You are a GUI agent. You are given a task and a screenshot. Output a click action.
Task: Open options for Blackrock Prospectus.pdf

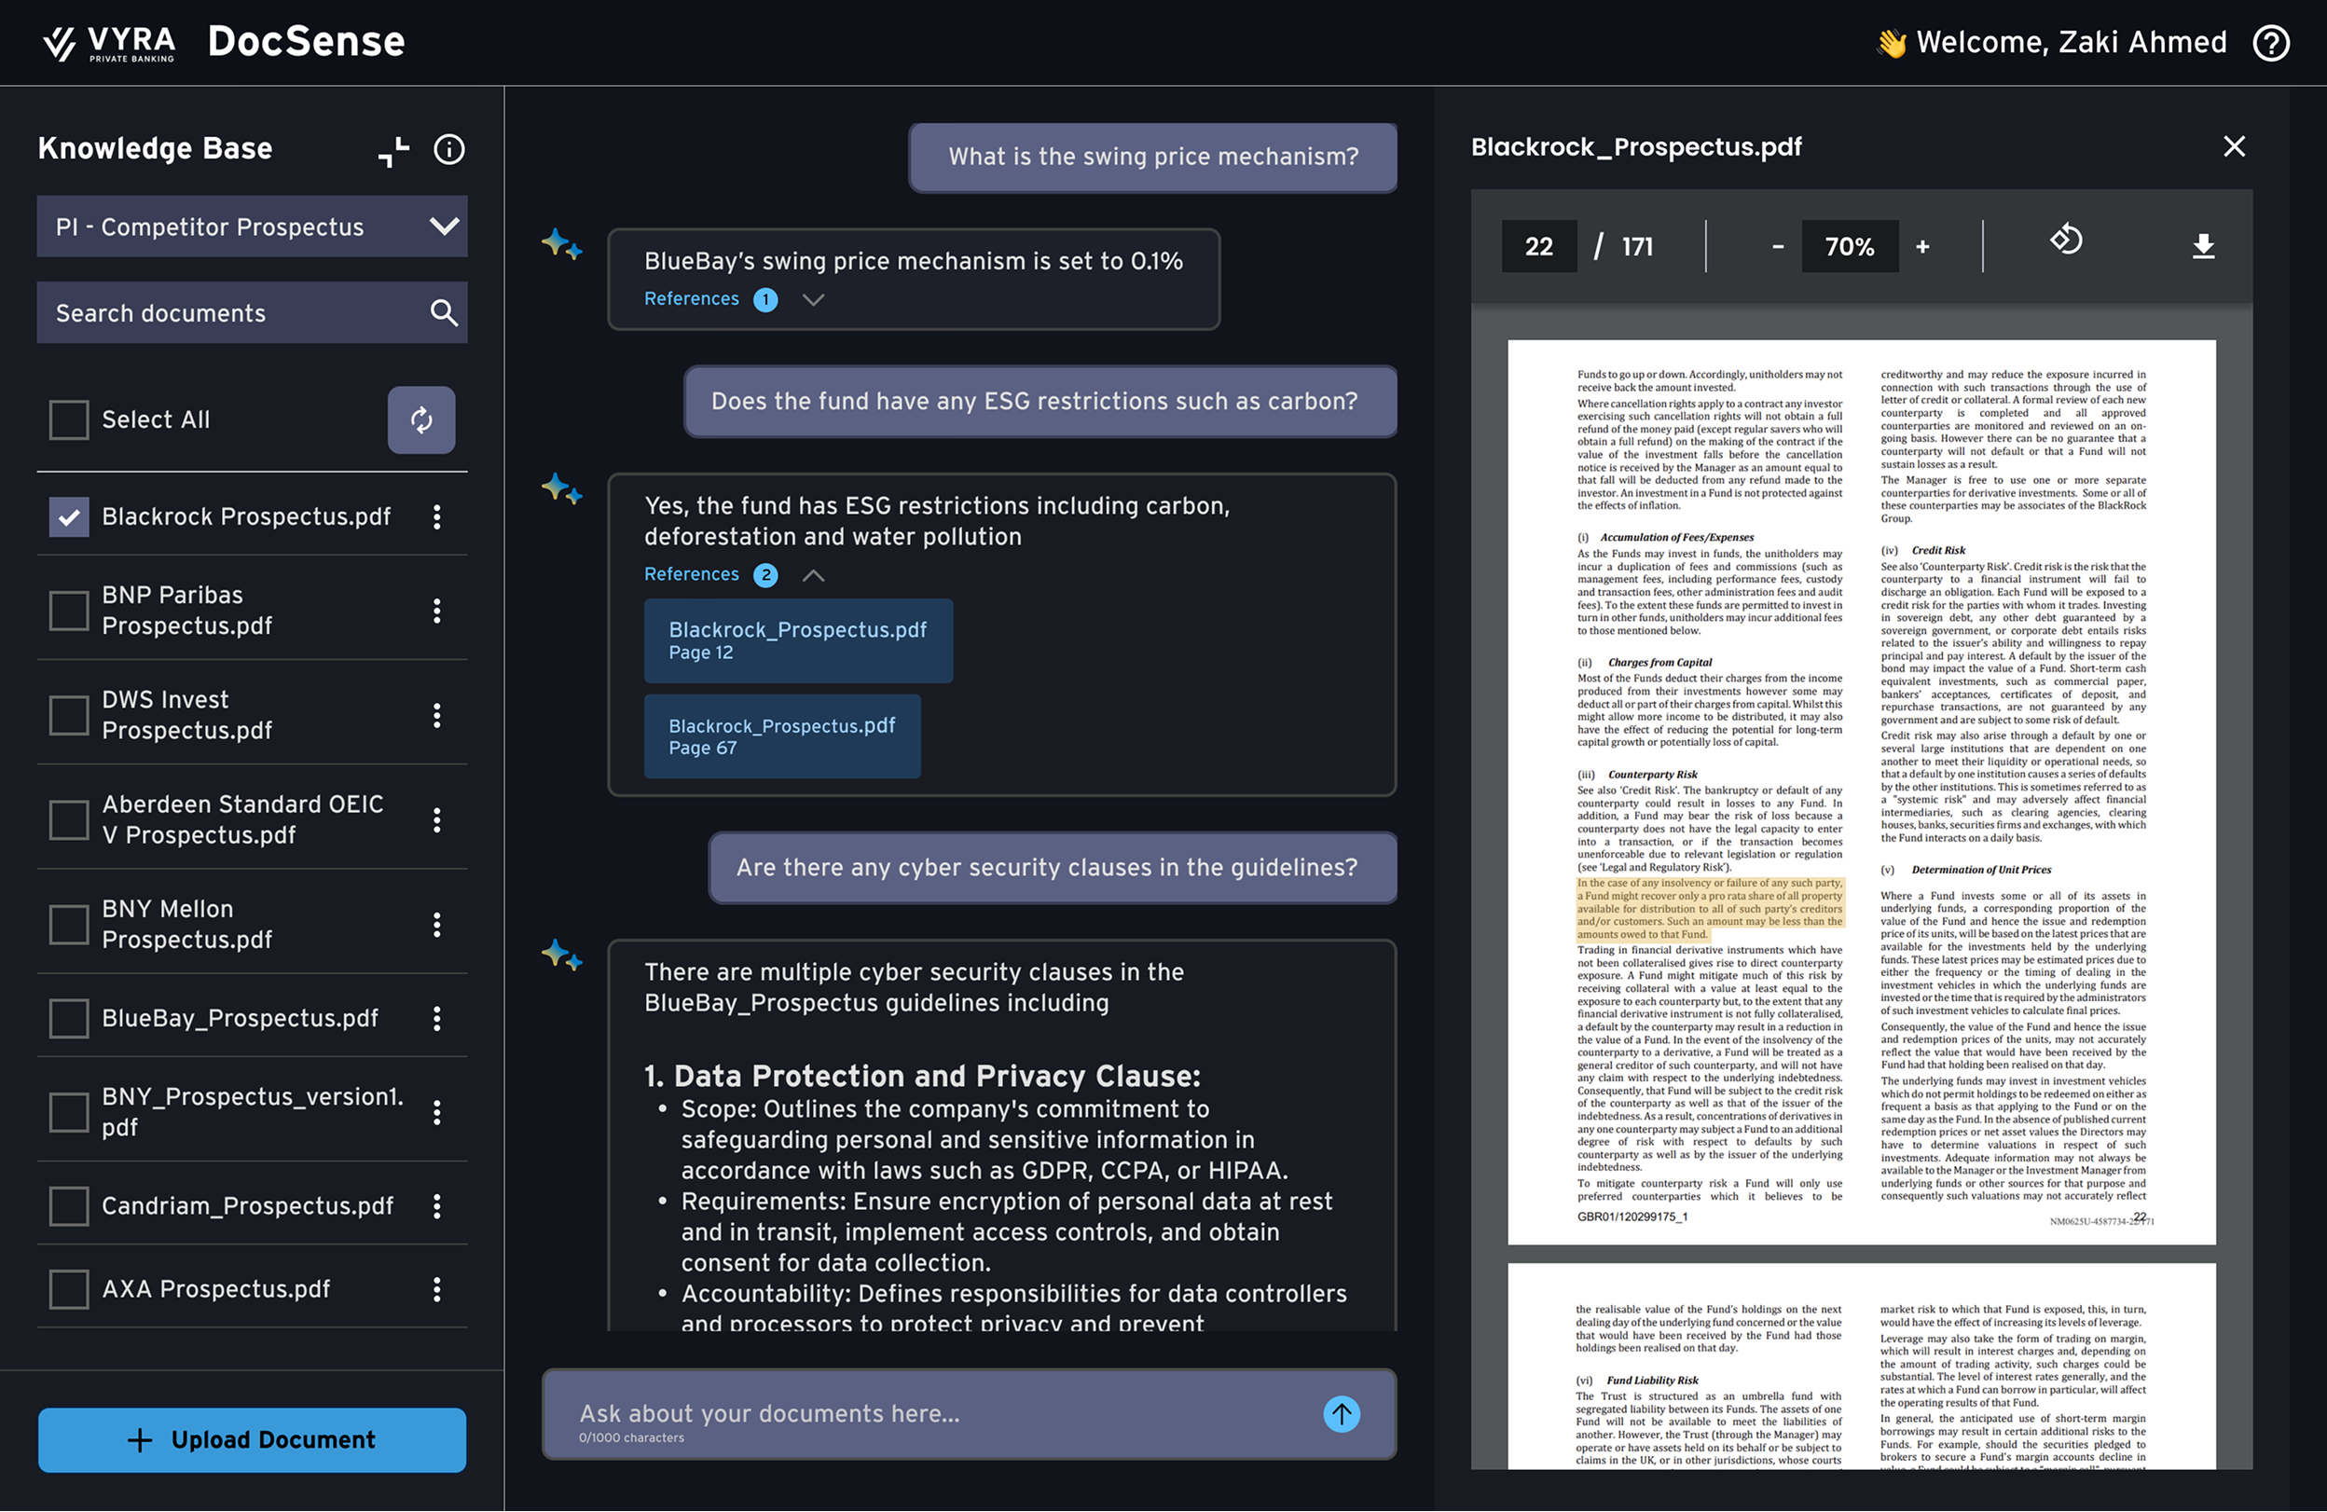pos(437,517)
